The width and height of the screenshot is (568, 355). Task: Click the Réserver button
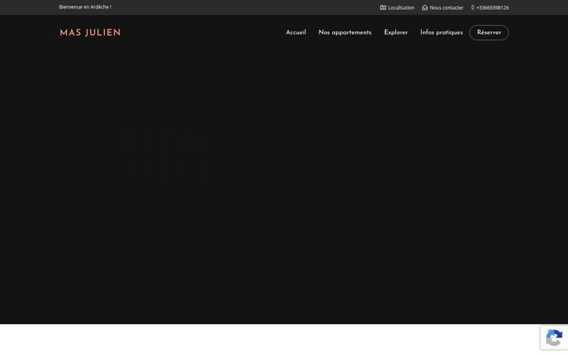[x=489, y=32]
